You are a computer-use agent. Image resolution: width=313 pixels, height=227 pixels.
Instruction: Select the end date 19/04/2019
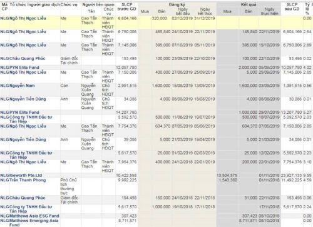pos(205,139)
